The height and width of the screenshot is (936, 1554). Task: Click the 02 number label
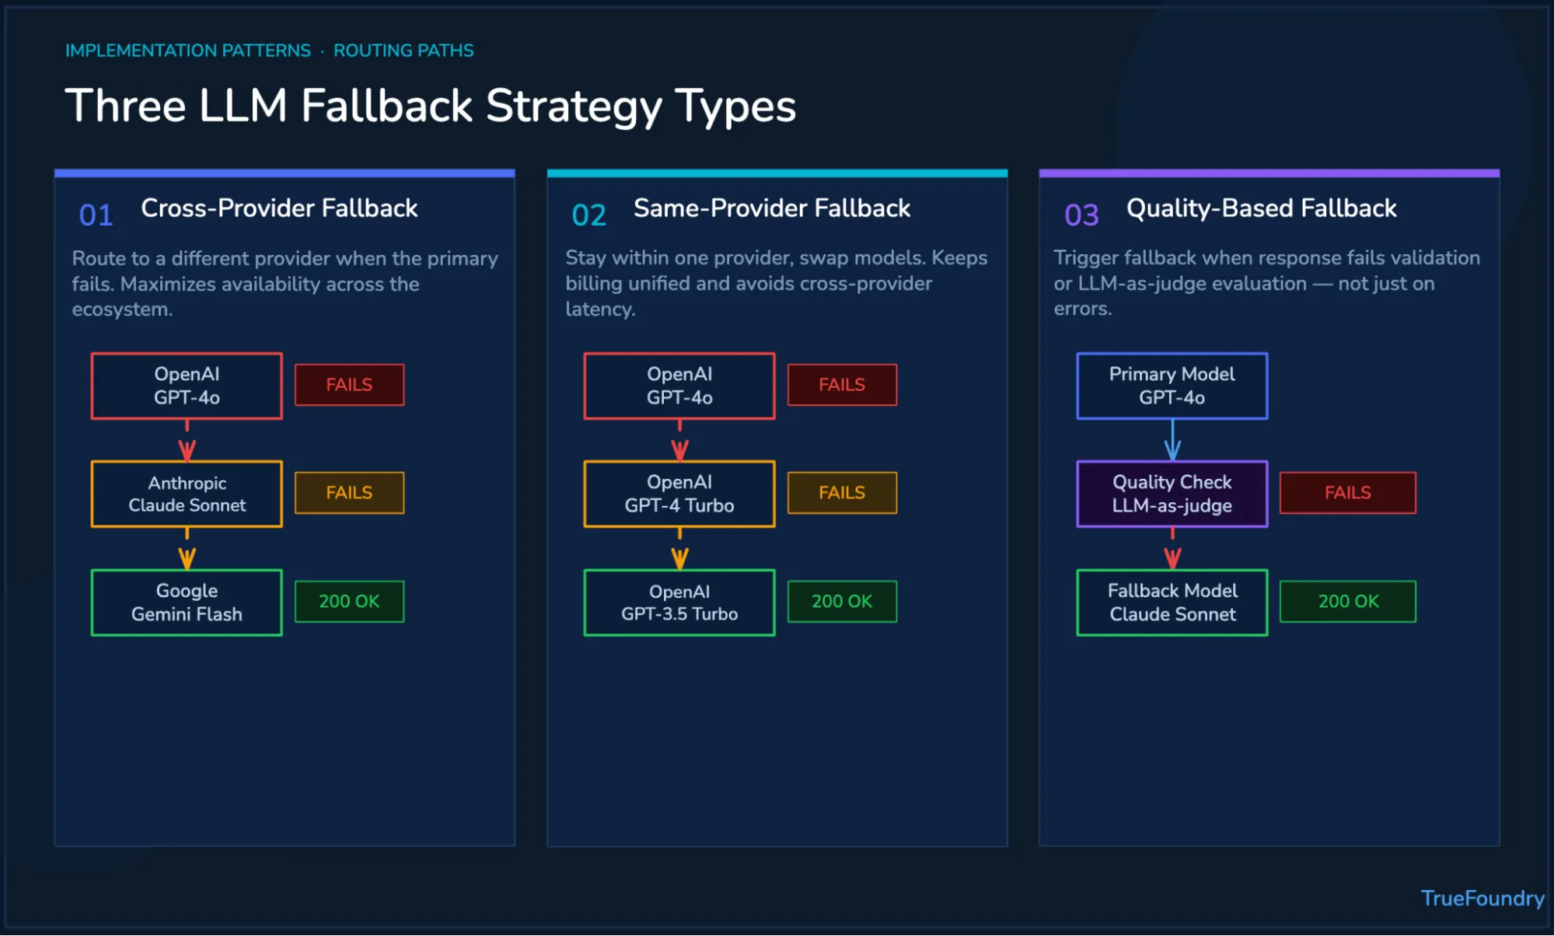tap(588, 215)
